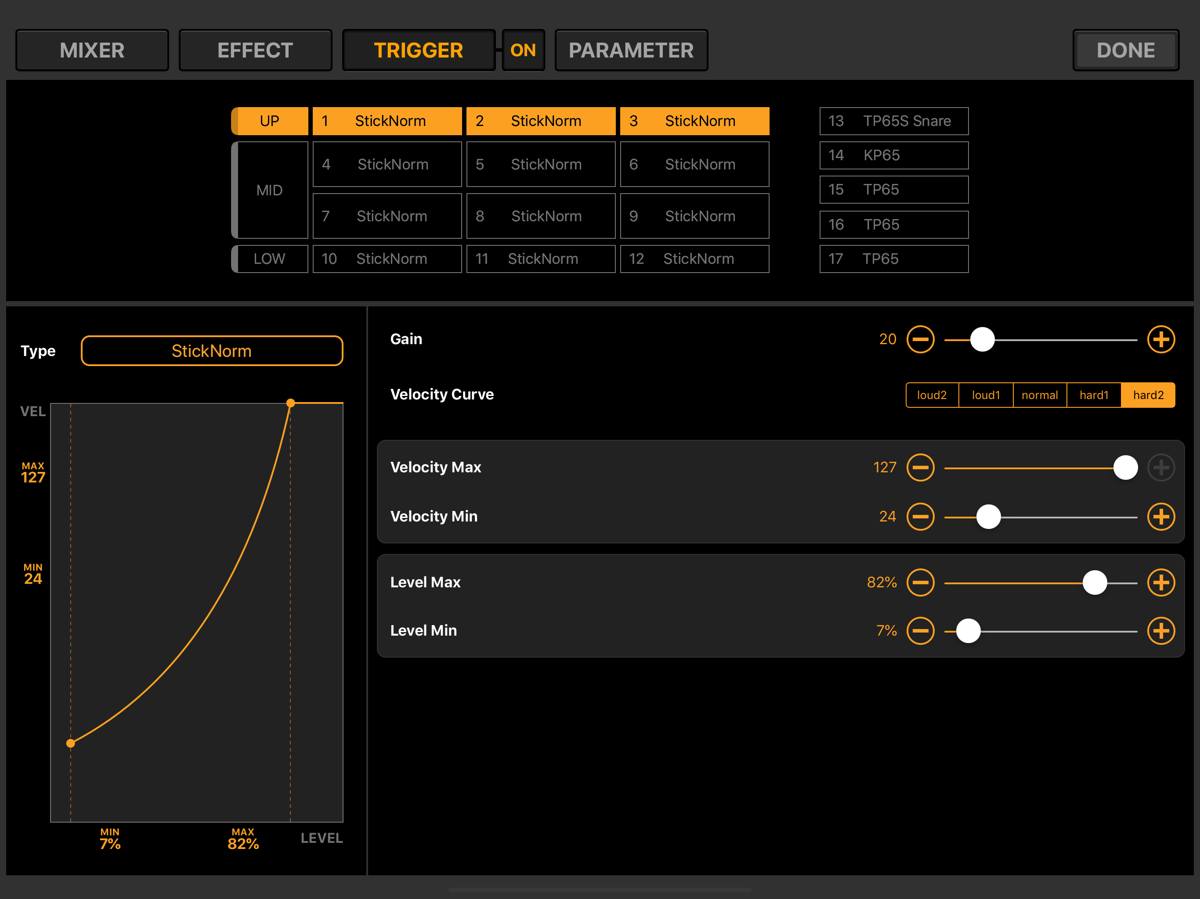Select trigger 8 StickNorm
The width and height of the screenshot is (1200, 899).
tap(541, 216)
